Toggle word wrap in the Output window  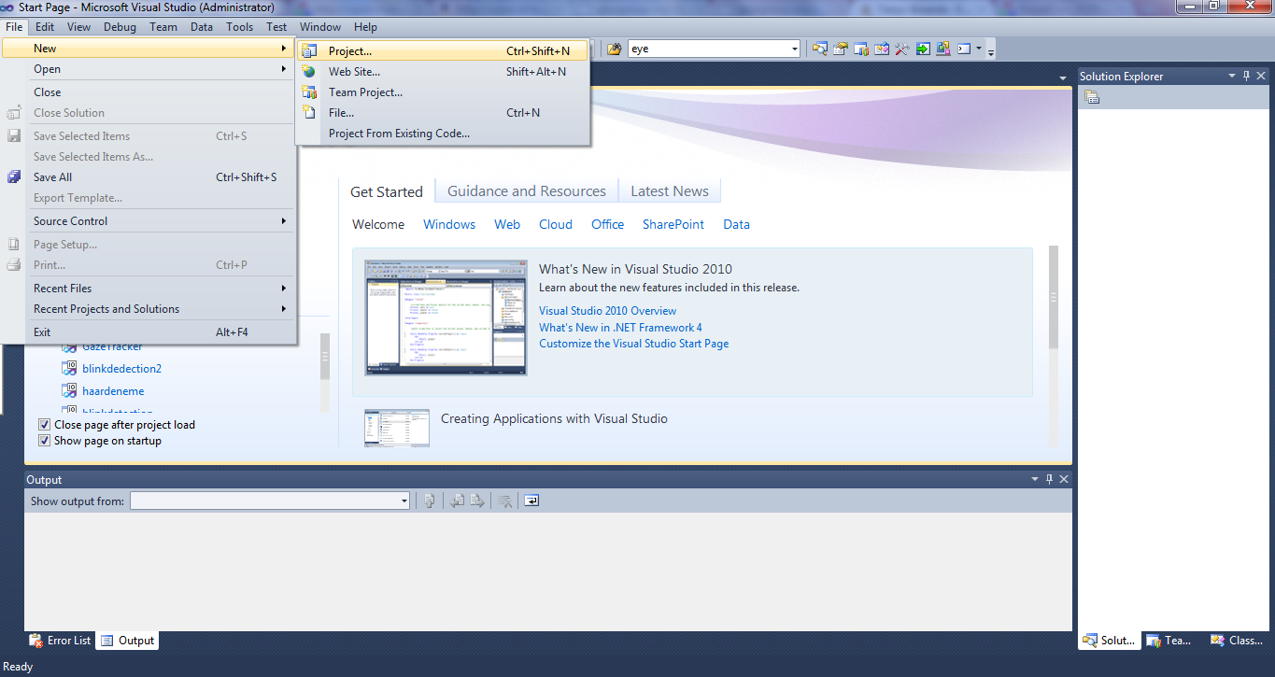[x=531, y=501]
